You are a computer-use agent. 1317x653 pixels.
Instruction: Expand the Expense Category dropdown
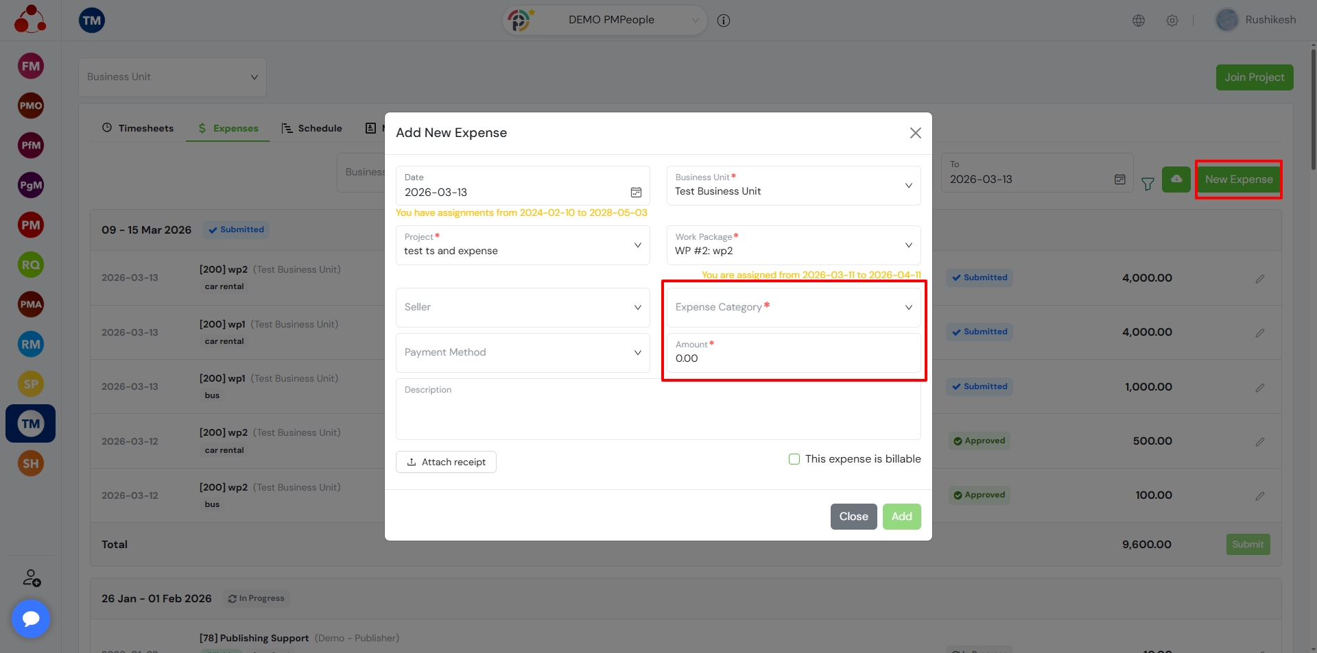[x=794, y=308]
